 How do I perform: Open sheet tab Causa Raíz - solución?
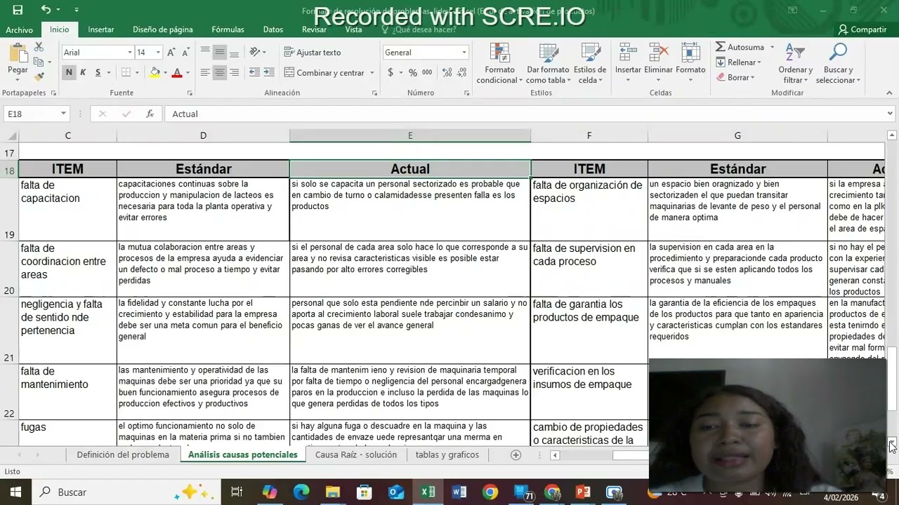[356, 454]
